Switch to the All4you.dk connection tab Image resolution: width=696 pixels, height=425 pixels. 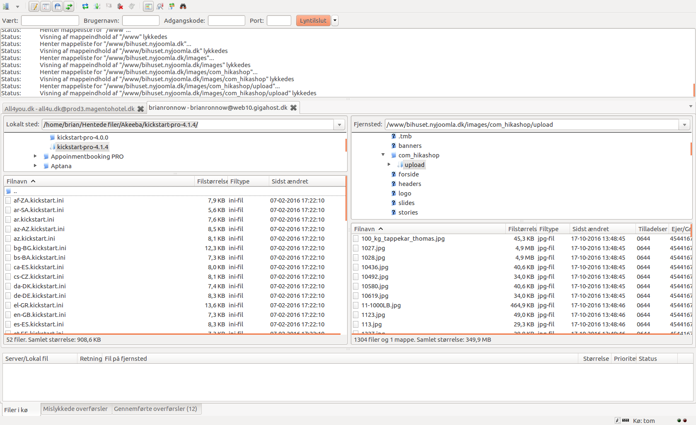click(70, 109)
